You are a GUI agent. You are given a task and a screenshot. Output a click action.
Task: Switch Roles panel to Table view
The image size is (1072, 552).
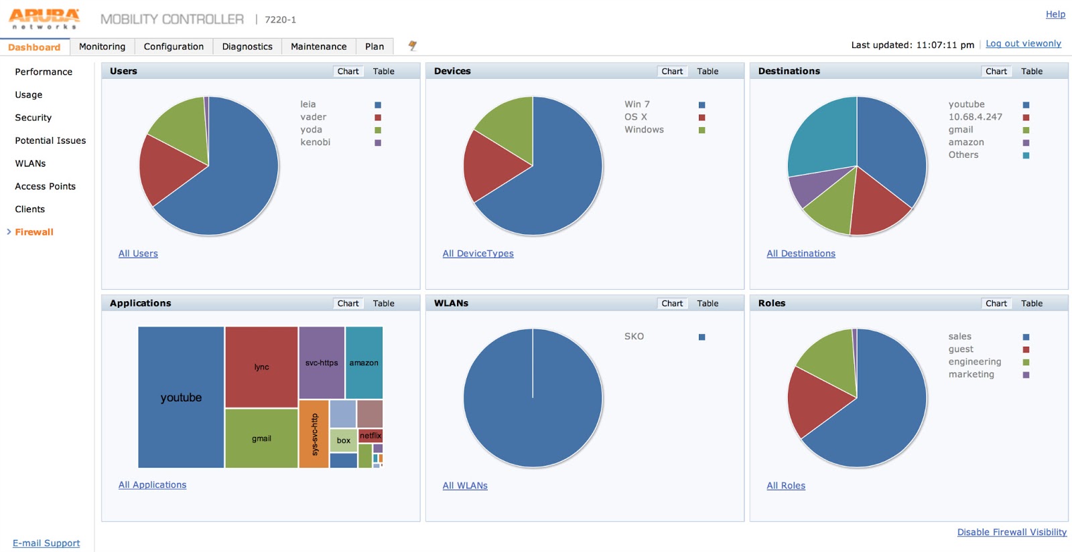[x=1032, y=303]
